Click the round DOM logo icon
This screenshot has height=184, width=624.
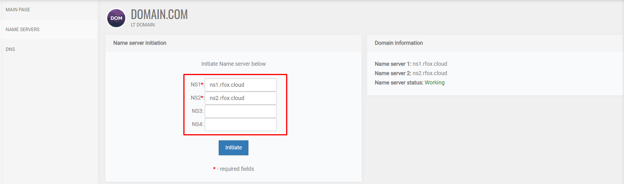116,18
